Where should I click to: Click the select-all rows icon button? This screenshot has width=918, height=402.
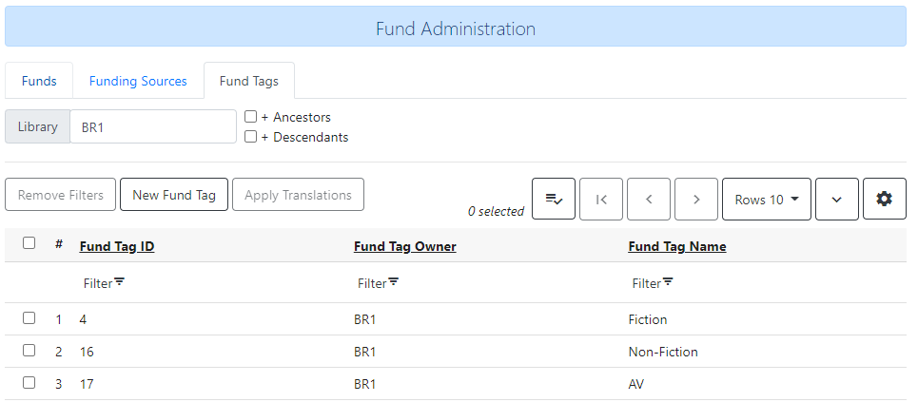pos(553,200)
